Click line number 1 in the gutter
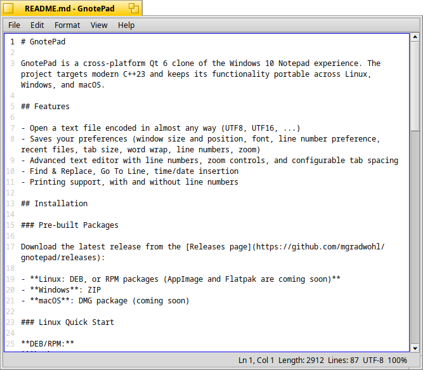This screenshot has width=423, height=370. (13, 42)
